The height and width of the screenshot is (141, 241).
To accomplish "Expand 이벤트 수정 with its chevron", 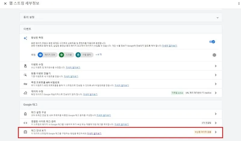I will [x=216, y=66].
